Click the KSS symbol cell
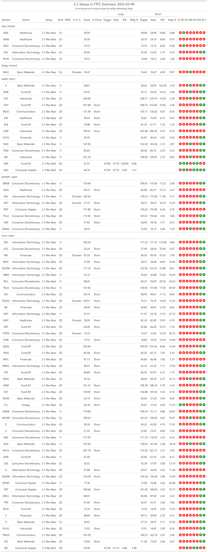The height and width of the screenshot is (552, 208). coord(6,248)
